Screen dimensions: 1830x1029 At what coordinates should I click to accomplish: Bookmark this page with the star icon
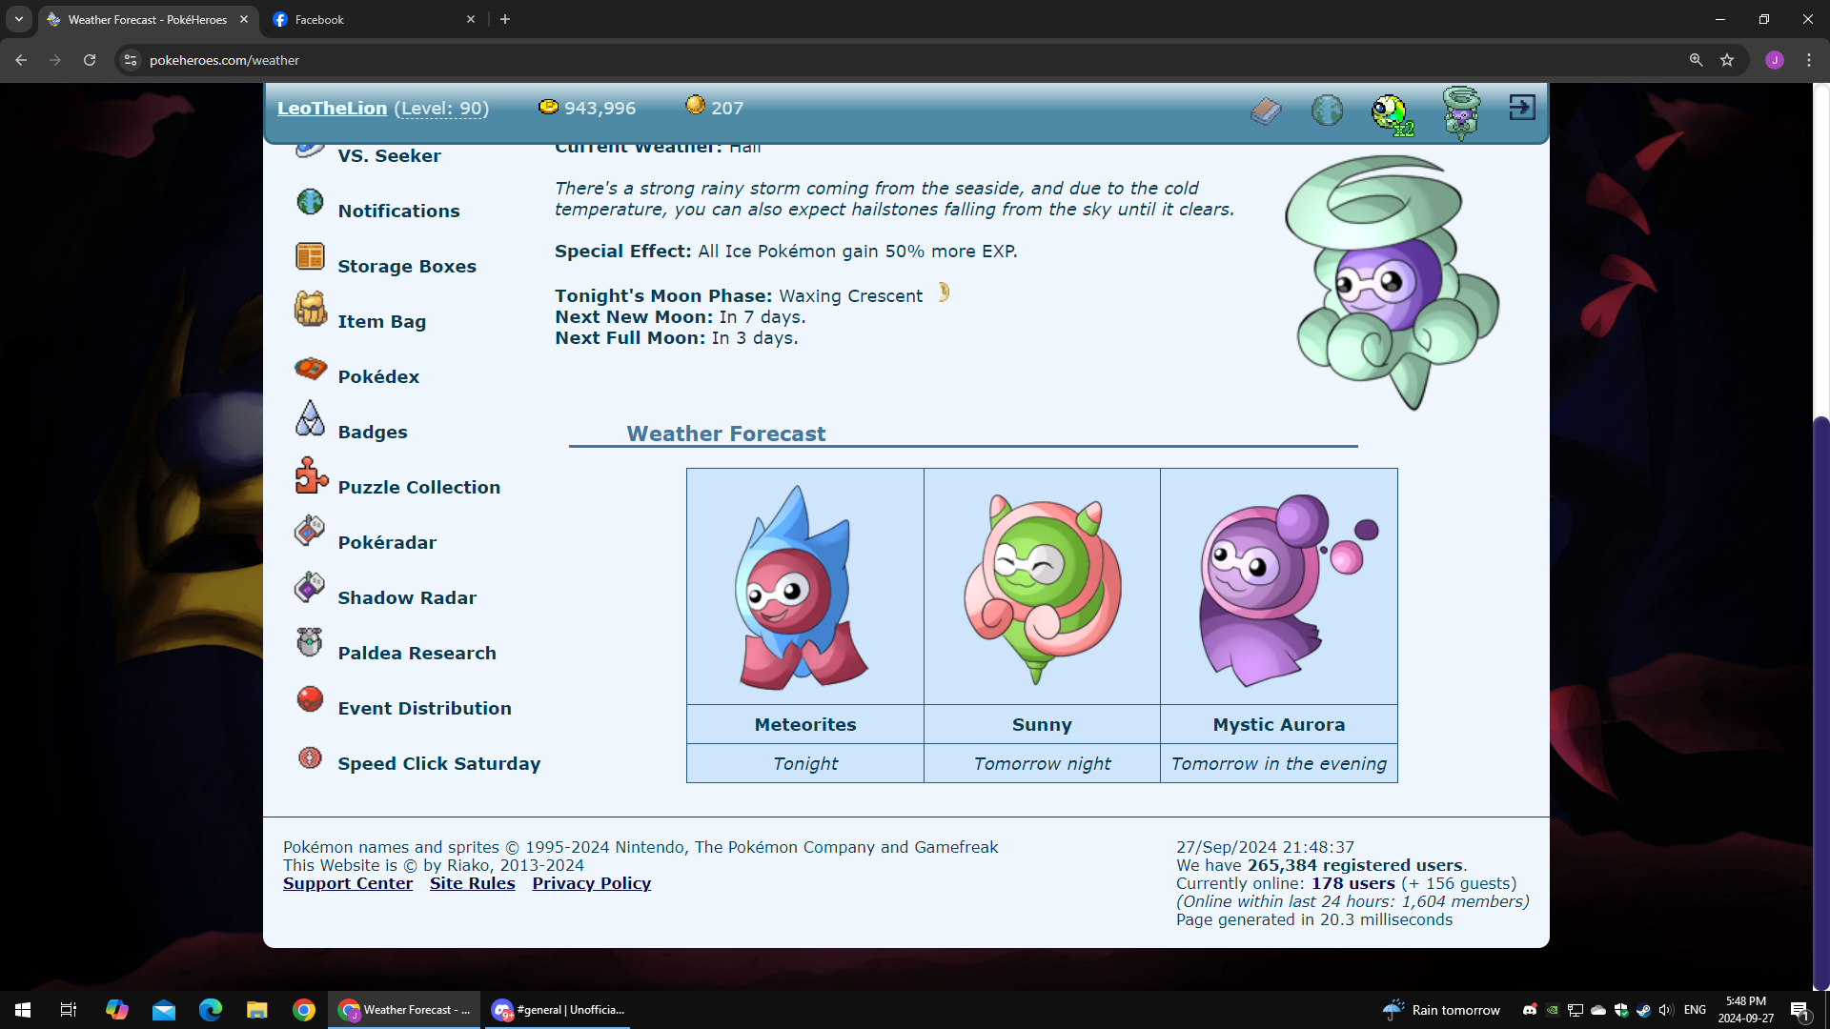[1727, 60]
